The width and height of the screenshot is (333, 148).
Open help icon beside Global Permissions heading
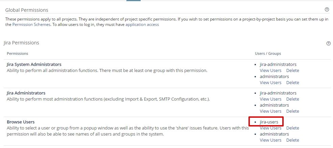[327, 9]
